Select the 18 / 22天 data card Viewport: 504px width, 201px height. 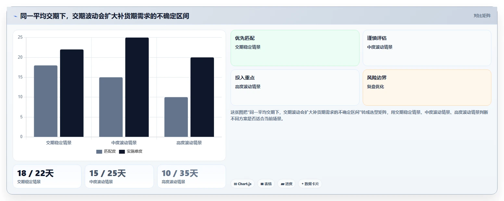(47, 176)
